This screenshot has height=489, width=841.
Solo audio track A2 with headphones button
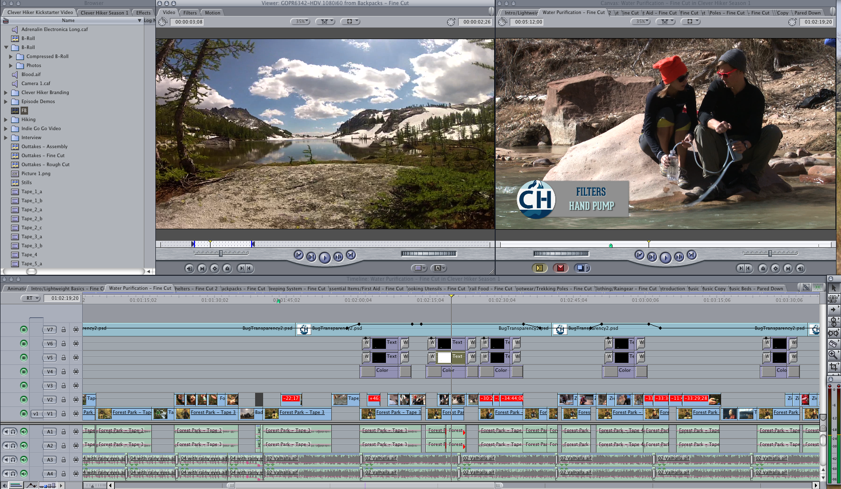pyautogui.click(x=14, y=445)
